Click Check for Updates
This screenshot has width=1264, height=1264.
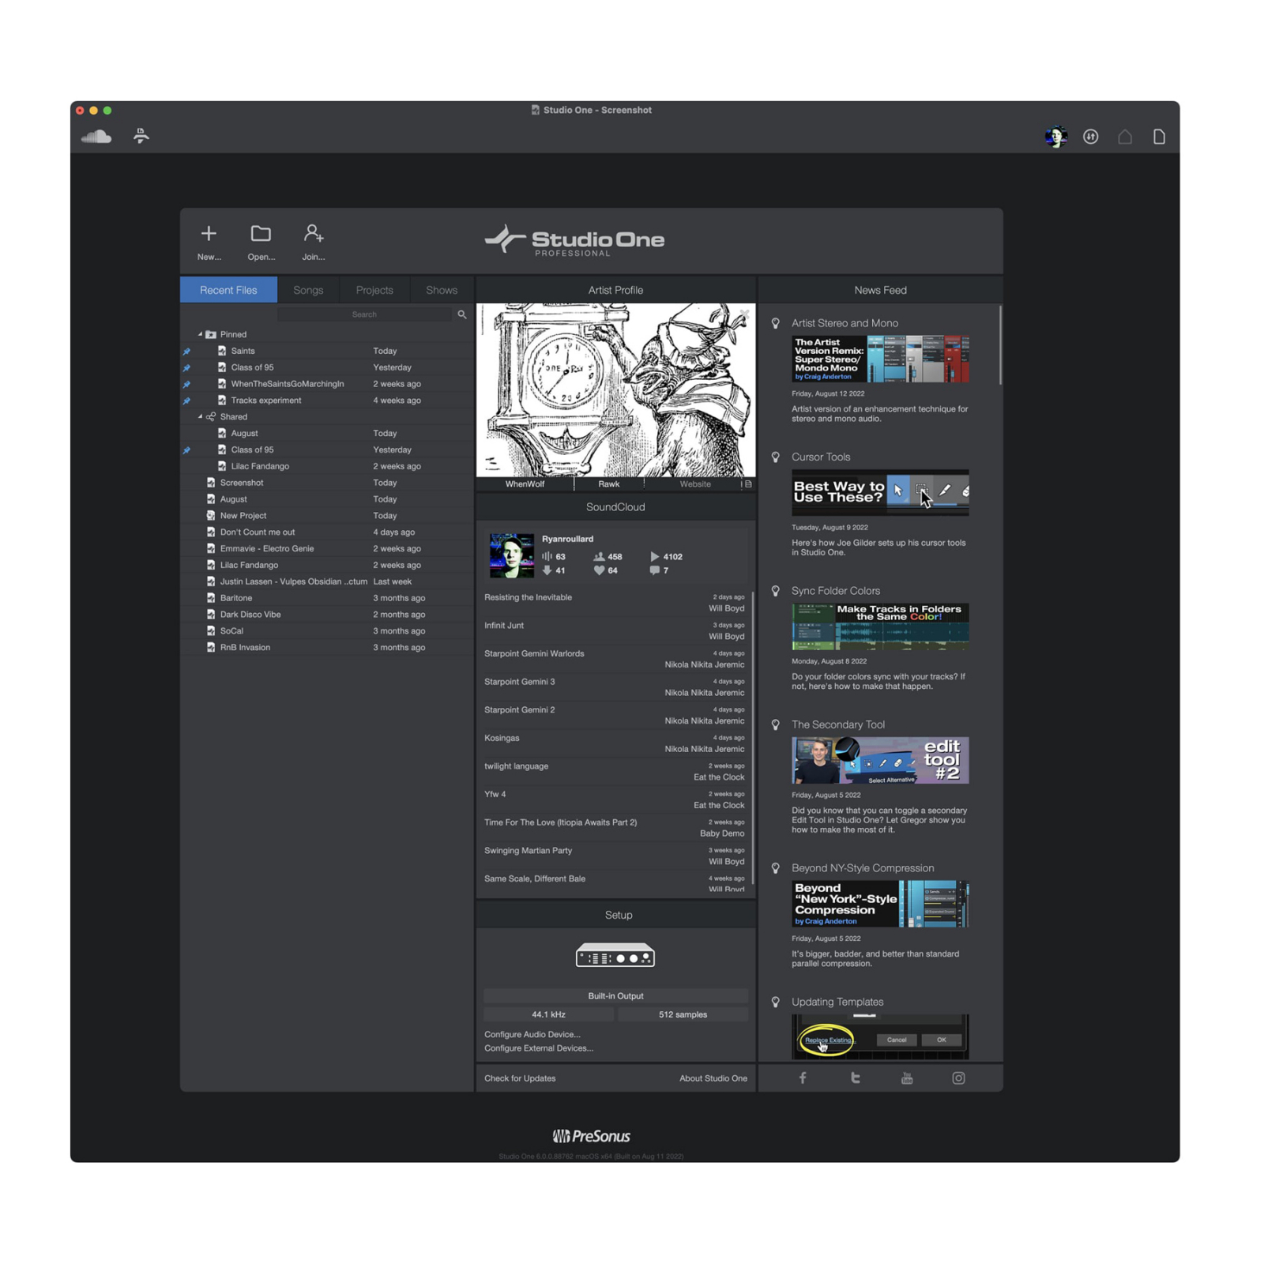(x=520, y=1078)
